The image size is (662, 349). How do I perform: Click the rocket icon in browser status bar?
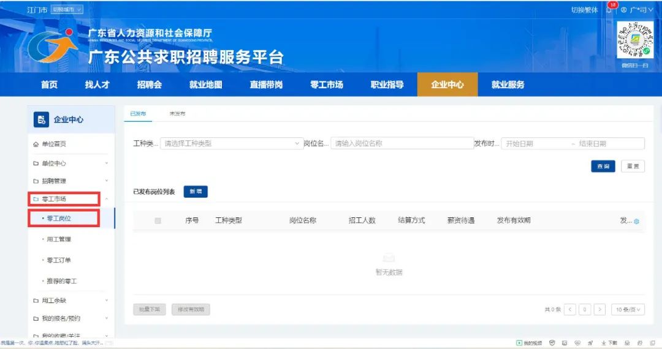click(590, 343)
